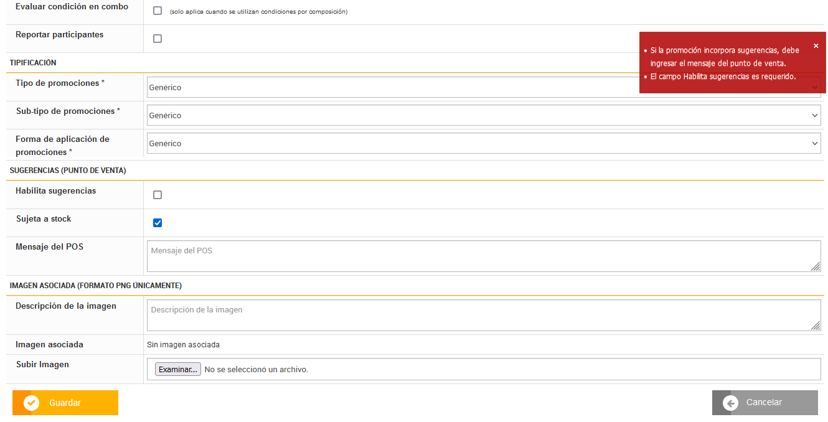Click the Examinar file browse button
Viewport: 828px width, 422px height.
tap(178, 369)
